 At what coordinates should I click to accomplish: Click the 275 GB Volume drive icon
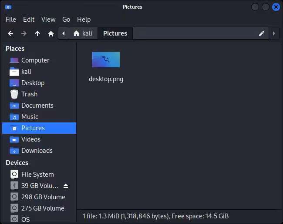click(x=14, y=208)
